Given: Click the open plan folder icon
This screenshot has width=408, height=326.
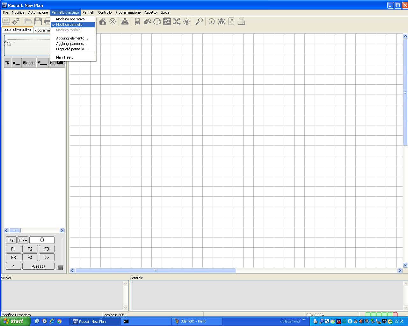Looking at the screenshot, I should [28, 21].
